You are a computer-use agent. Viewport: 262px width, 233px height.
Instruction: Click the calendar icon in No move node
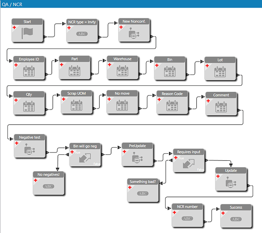click(x=122, y=105)
